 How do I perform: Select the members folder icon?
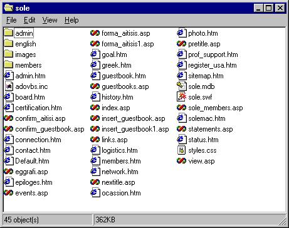tap(9, 65)
